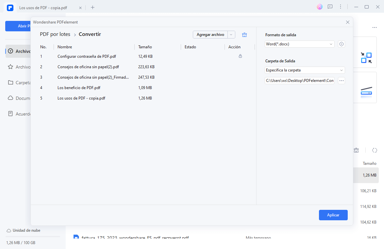384x249 pixels.
Task: Browse output folder with the ellipsis button
Action: point(342,81)
